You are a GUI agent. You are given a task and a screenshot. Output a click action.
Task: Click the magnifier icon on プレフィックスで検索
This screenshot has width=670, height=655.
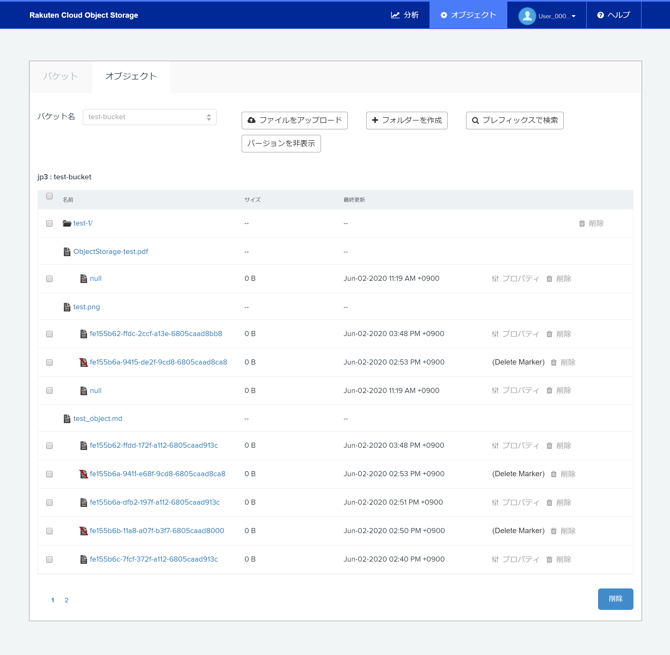[x=475, y=121]
